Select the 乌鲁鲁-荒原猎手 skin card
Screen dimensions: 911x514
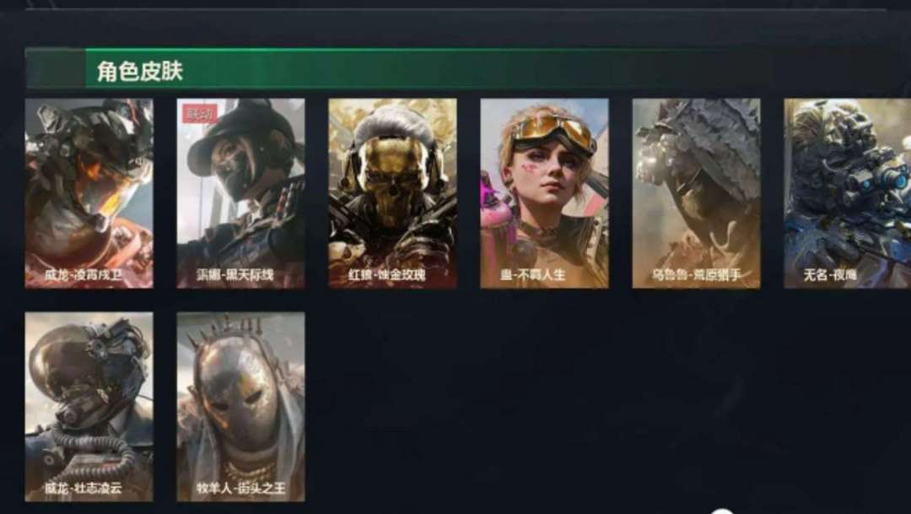(696, 193)
